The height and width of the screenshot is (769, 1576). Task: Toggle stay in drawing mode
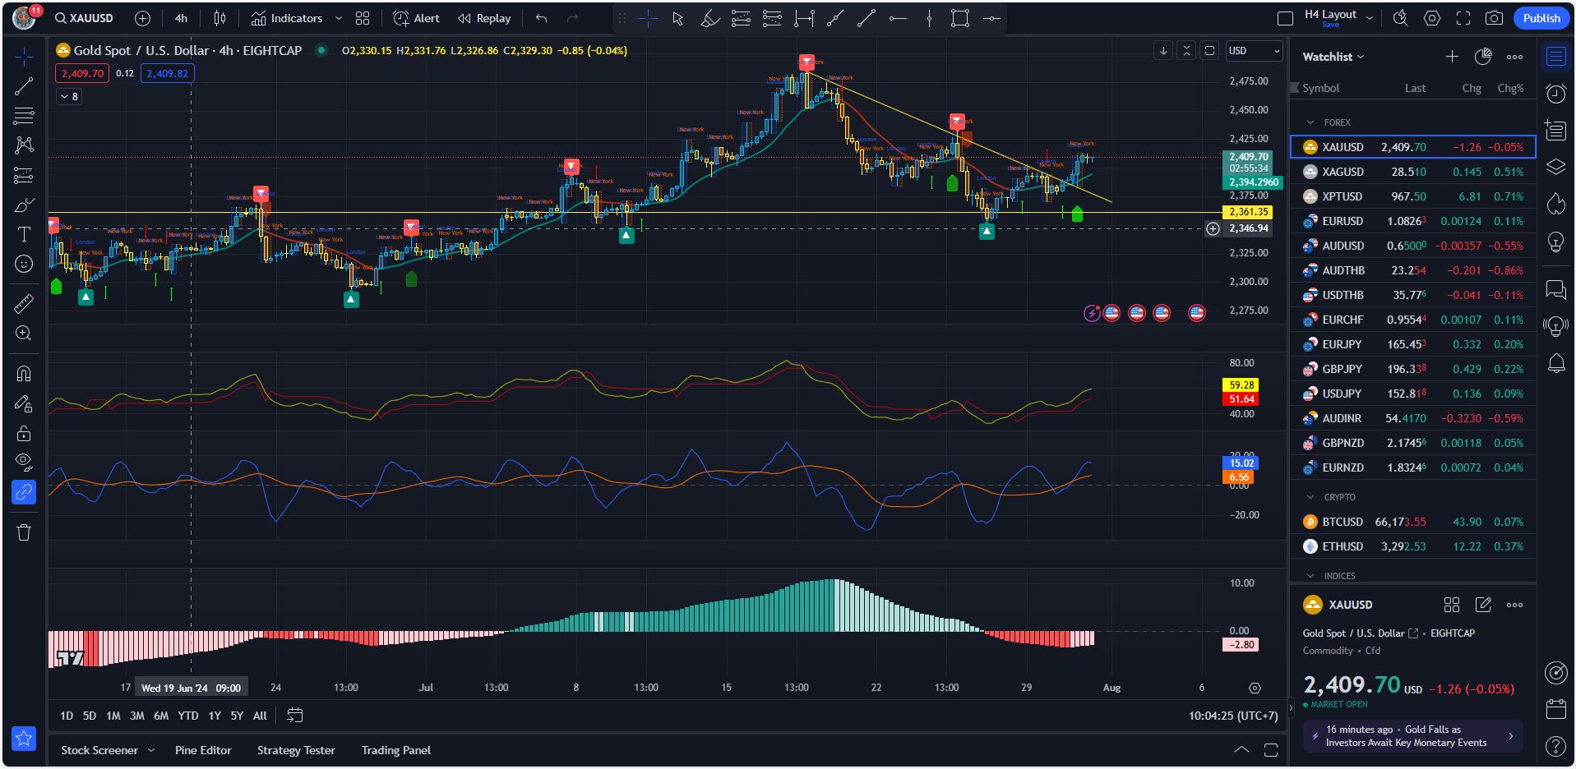click(24, 403)
